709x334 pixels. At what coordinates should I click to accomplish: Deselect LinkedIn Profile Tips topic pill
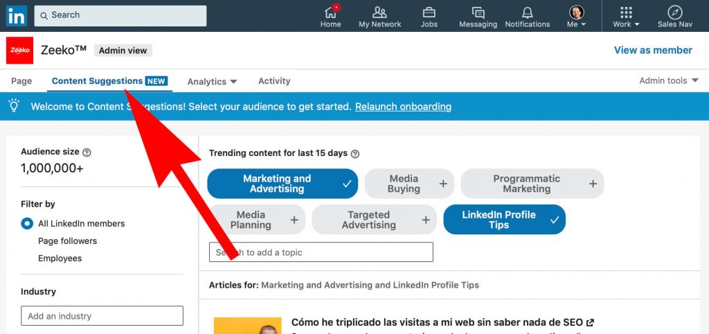click(504, 220)
